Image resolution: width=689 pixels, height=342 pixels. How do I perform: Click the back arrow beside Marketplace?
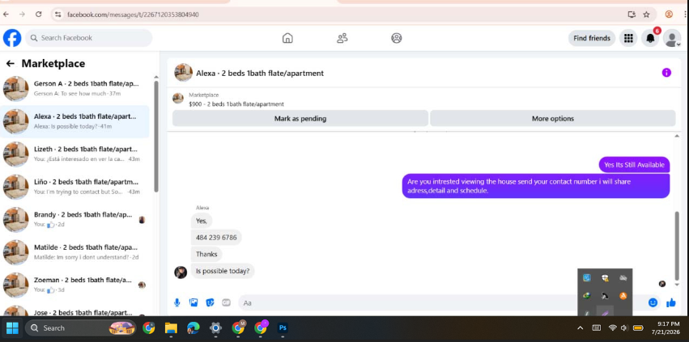coord(10,64)
